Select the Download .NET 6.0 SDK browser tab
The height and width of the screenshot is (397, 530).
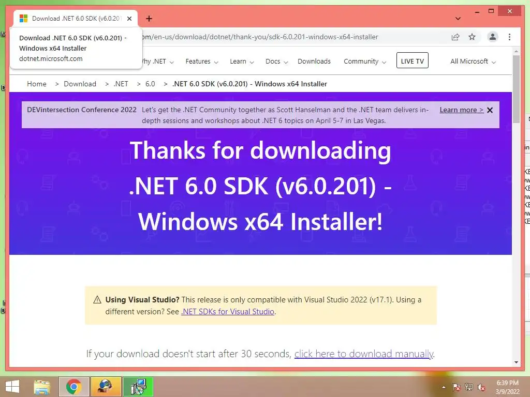point(76,19)
